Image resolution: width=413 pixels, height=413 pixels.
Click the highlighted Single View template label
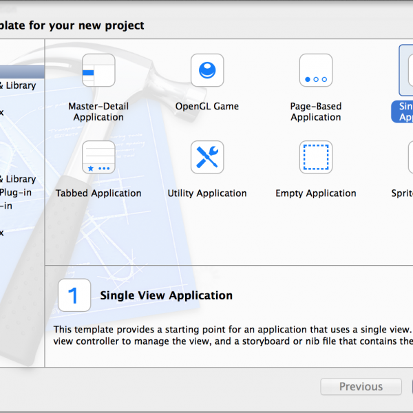pos(403,112)
